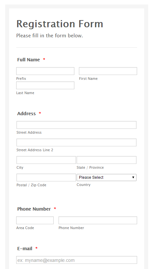This screenshot has height=269, width=152.
Task: Open the Country Please Select dropdown
Action: [106, 177]
